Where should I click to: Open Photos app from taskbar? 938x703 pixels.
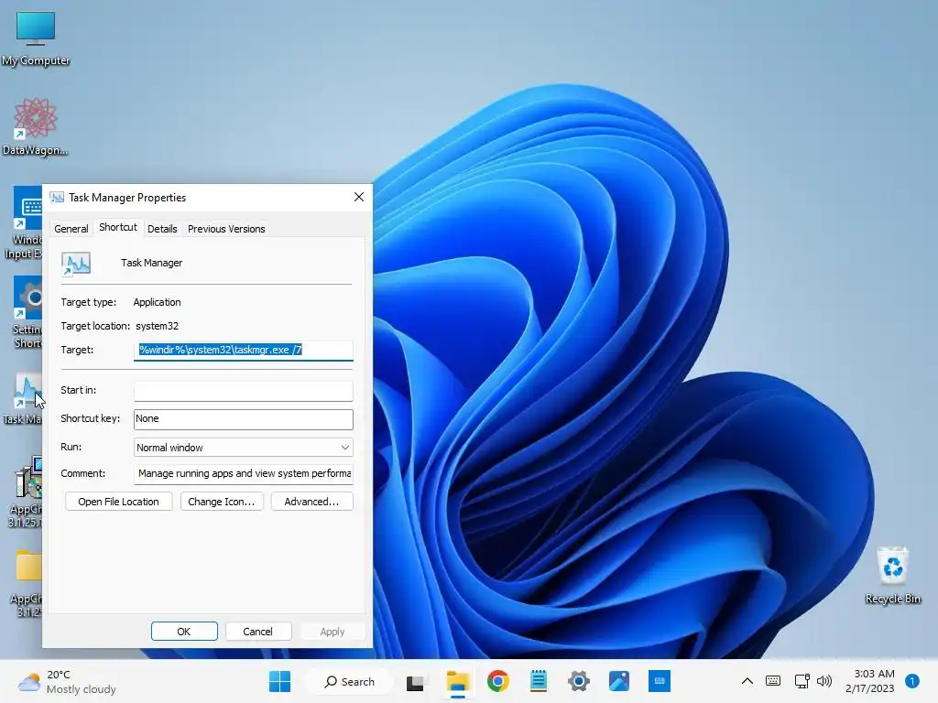point(619,681)
